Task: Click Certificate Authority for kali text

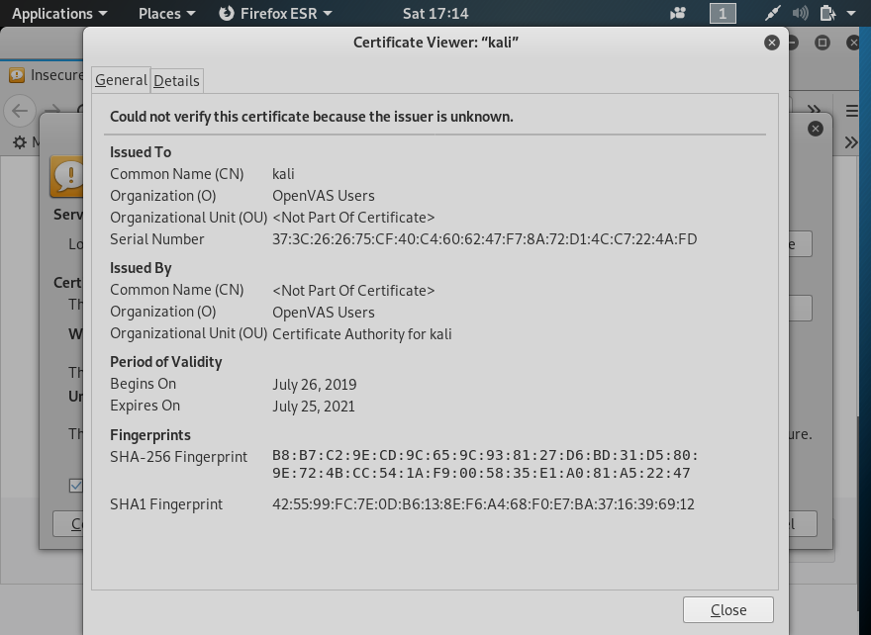Action: coord(361,334)
